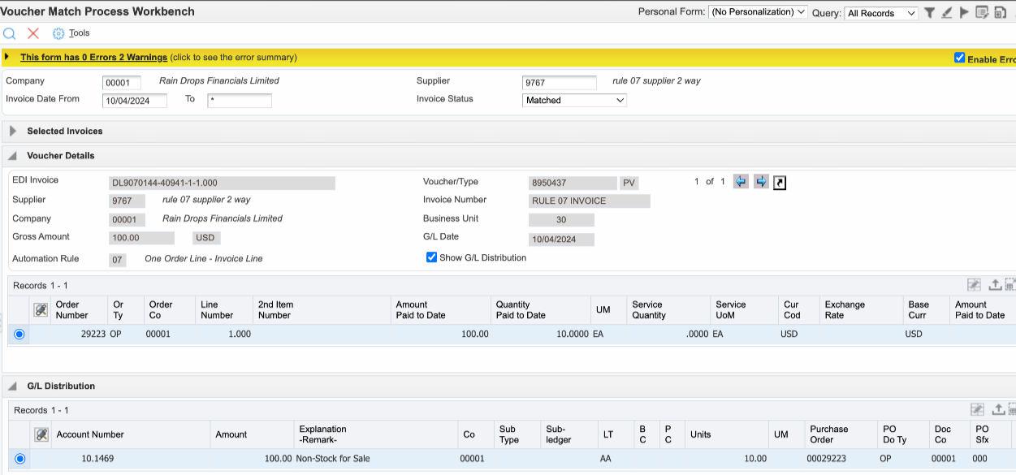Expand the yellow warning bar arrow

click(x=7, y=57)
